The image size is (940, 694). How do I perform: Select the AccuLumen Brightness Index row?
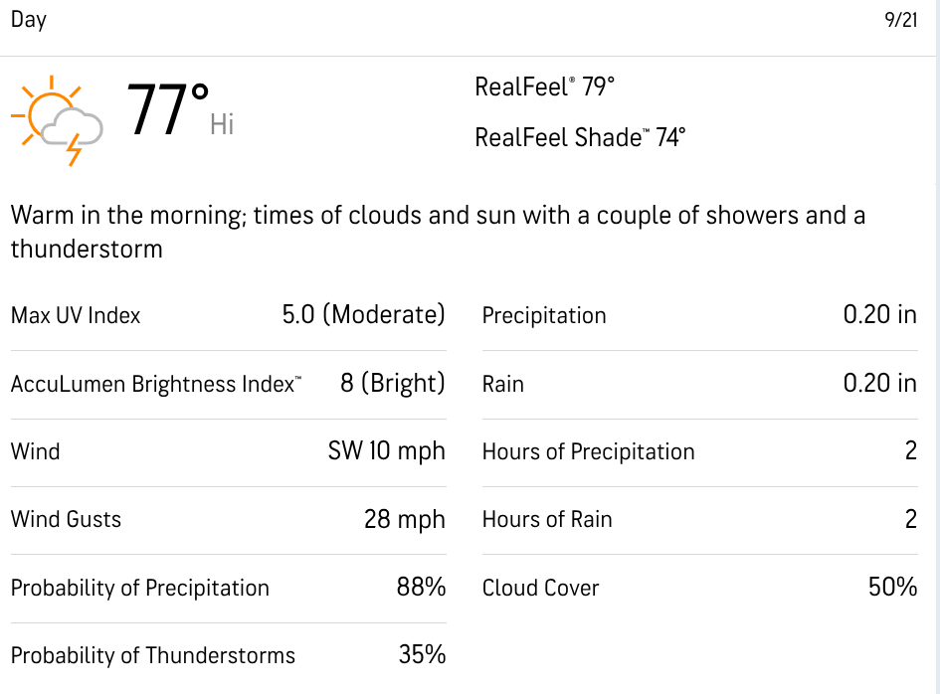point(229,384)
